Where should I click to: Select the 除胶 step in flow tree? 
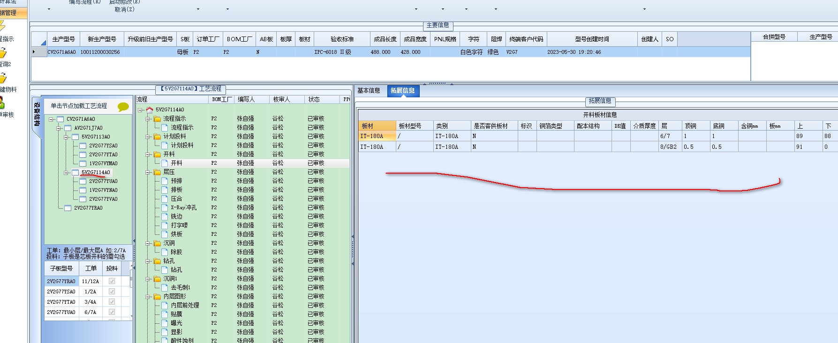click(176, 252)
